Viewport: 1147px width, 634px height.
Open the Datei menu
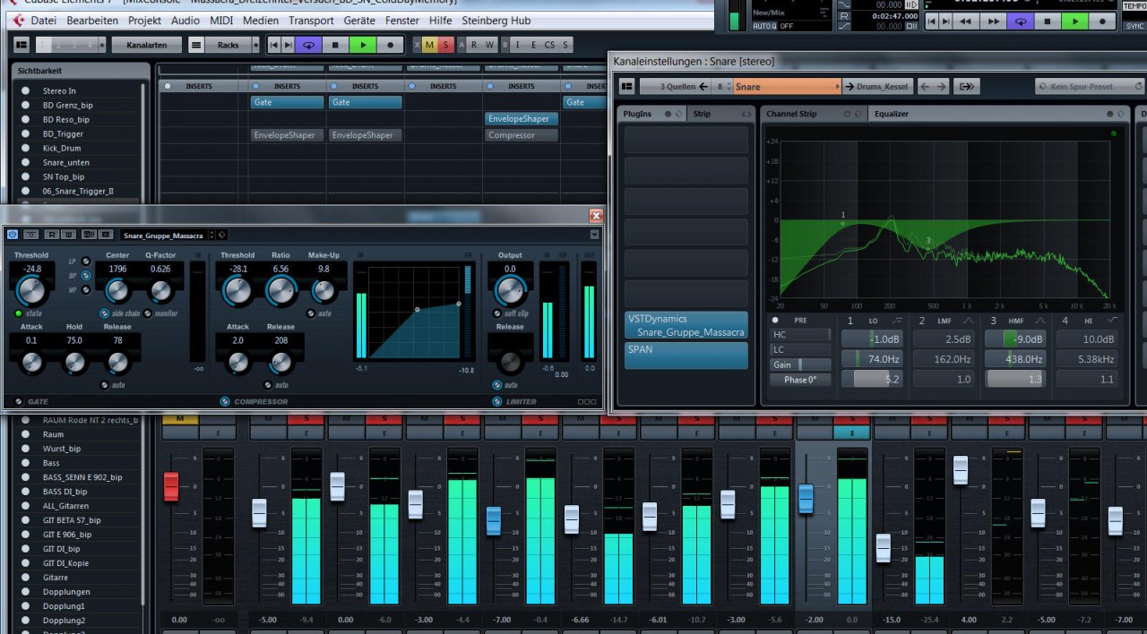(x=43, y=21)
